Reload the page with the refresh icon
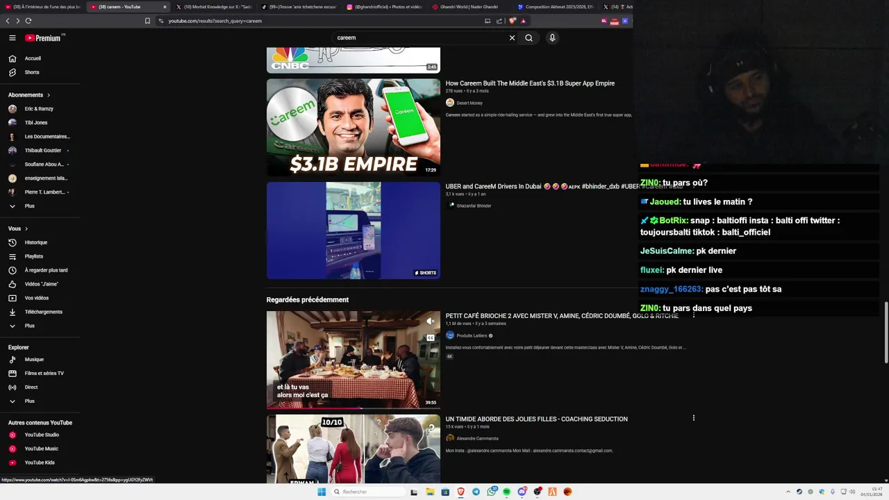 pos(28,21)
